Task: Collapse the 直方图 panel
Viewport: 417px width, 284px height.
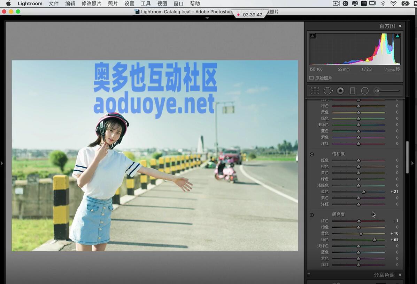Action: [400, 26]
